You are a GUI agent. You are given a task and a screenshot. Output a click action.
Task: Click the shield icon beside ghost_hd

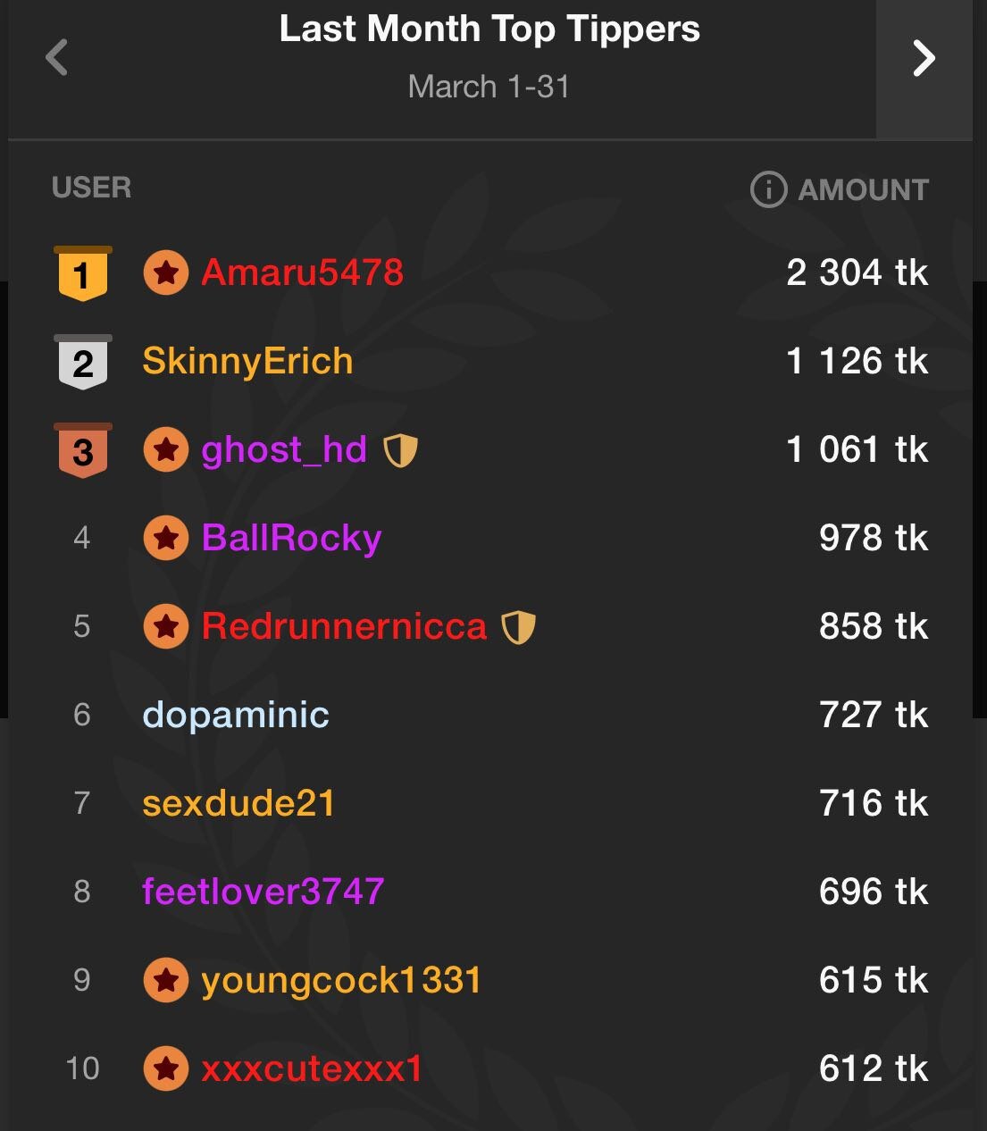[x=400, y=450]
